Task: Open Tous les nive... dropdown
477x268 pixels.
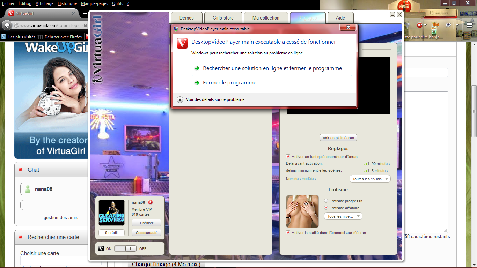Action: click(x=343, y=216)
